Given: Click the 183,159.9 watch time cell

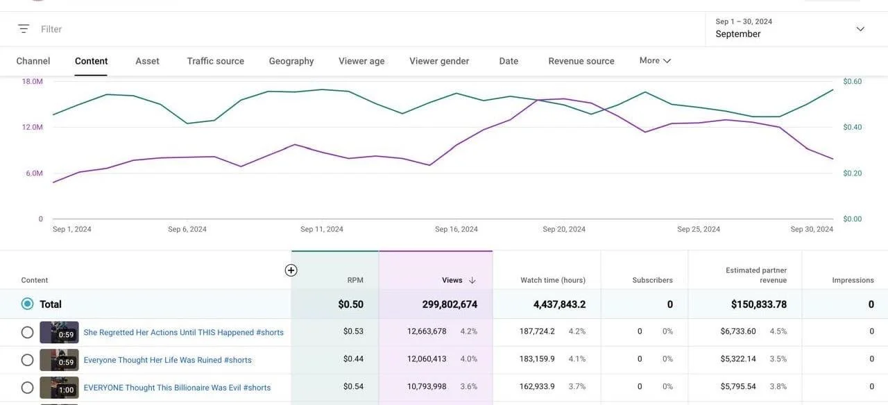Looking at the screenshot, I should click(537, 359).
